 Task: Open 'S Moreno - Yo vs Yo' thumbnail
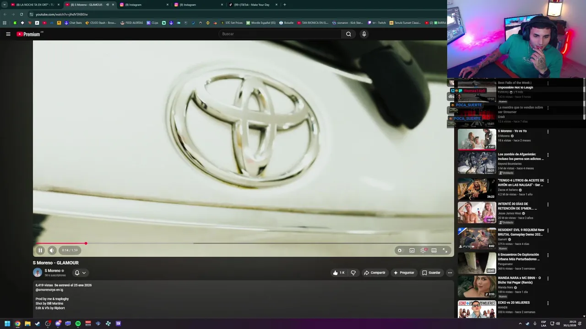(x=477, y=139)
